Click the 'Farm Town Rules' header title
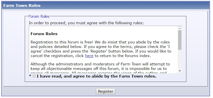This screenshot has width=213, height=98. click(22, 6)
